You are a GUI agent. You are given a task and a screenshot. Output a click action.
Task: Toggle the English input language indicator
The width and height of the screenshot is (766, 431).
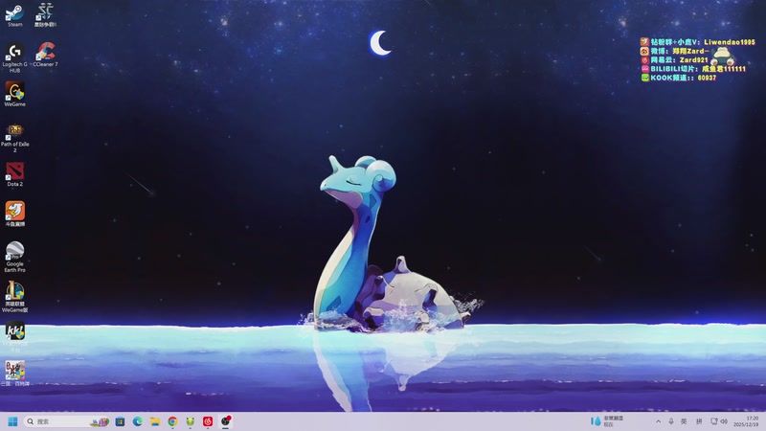[684, 421]
